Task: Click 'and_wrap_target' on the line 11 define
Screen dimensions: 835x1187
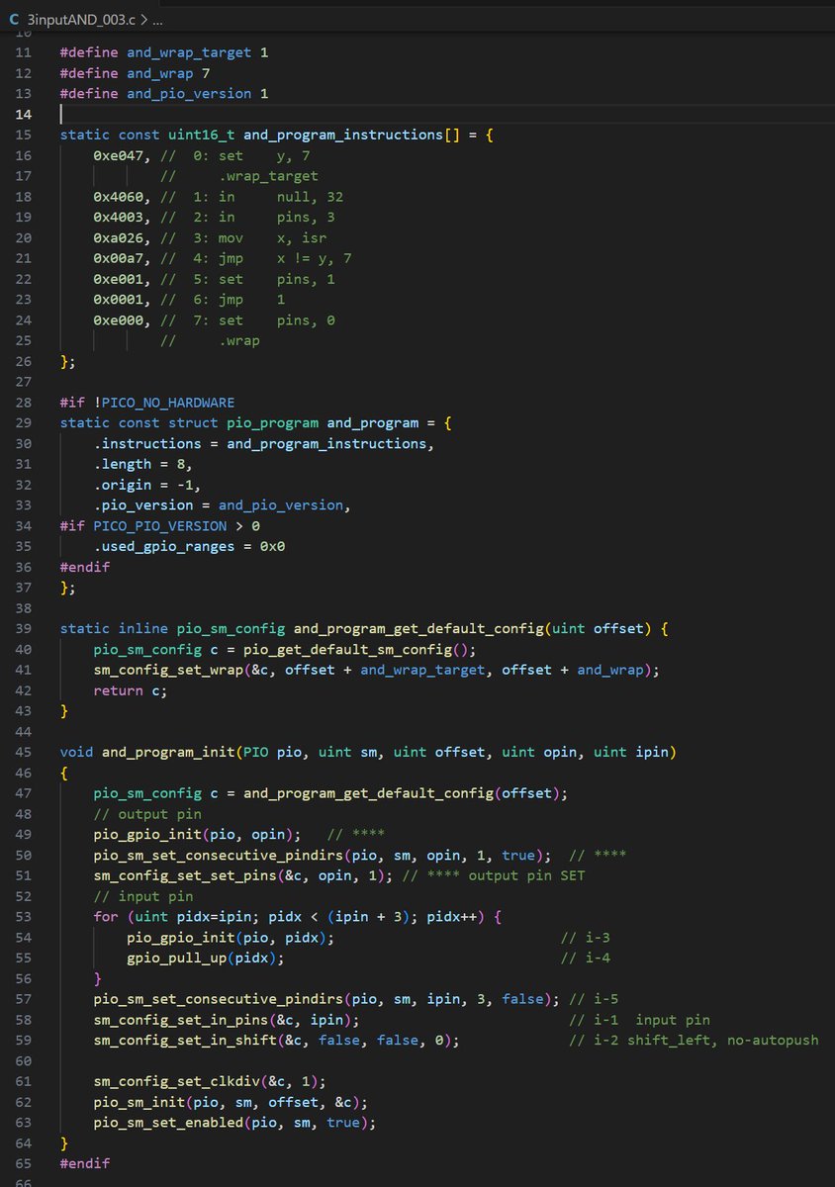Action: (x=189, y=51)
